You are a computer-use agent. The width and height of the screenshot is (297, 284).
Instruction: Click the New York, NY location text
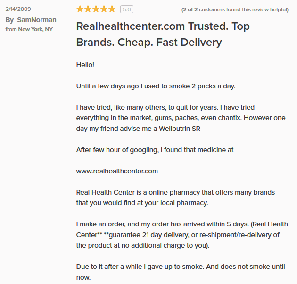click(35, 29)
